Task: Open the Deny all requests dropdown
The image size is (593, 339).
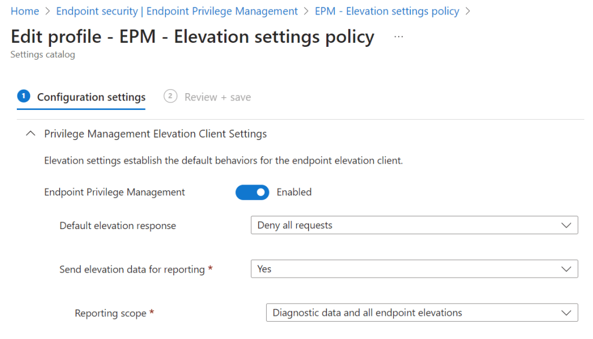Action: click(406, 226)
